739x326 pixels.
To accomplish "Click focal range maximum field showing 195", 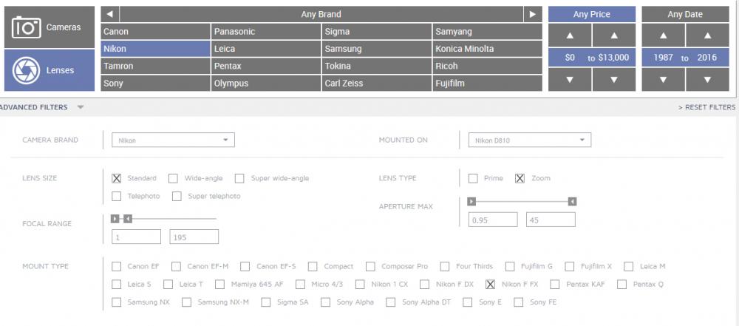I will coord(194,237).
